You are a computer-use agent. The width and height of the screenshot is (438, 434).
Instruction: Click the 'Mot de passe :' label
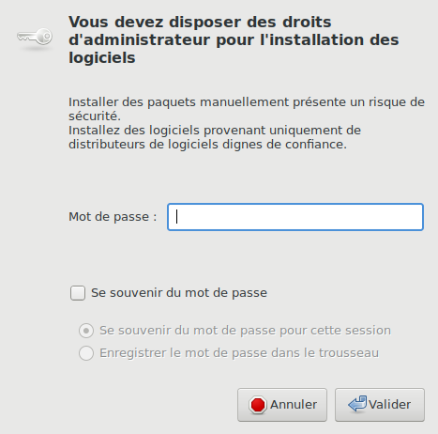click(113, 217)
